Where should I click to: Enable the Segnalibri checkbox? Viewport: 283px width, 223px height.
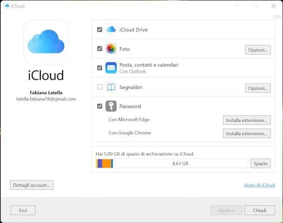[x=100, y=87]
